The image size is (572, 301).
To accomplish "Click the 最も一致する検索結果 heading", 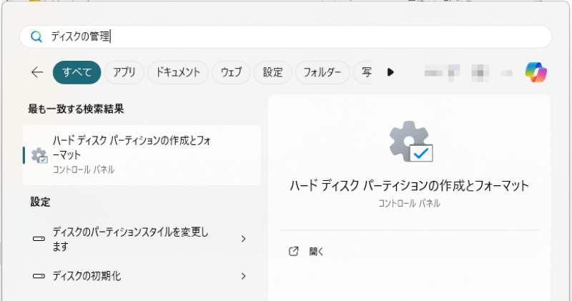I will point(76,109).
